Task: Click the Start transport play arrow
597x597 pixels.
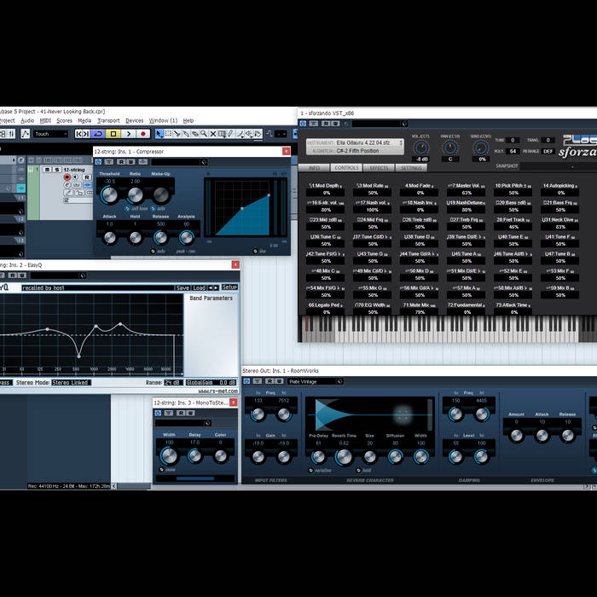Action: (x=129, y=134)
